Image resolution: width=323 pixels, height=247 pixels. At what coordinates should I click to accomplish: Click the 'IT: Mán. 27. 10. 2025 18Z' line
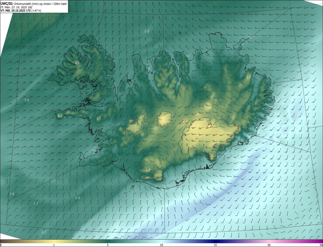click(x=17, y=7)
